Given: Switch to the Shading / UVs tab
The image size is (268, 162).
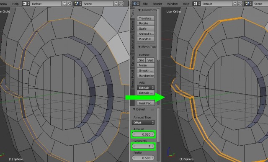Looking at the screenshot, I should pos(132,43).
